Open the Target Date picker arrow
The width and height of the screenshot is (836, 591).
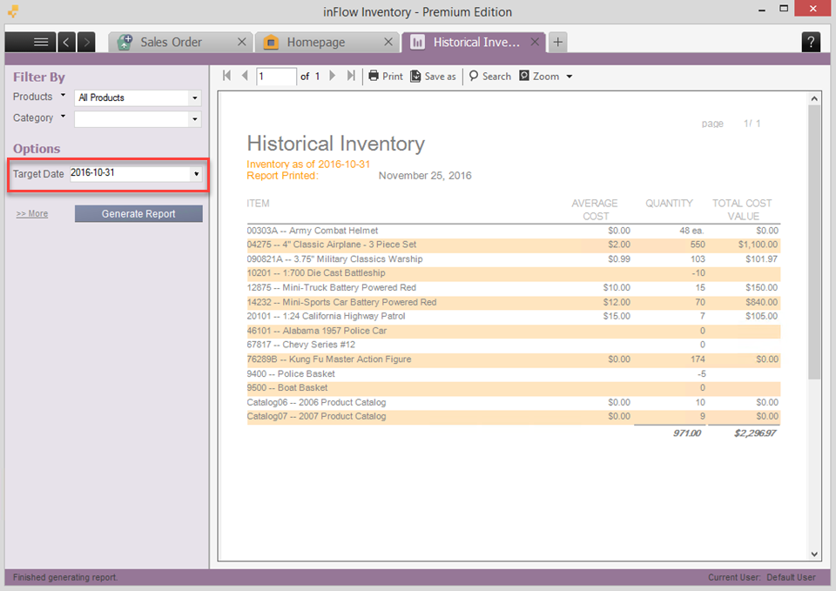[x=196, y=174]
